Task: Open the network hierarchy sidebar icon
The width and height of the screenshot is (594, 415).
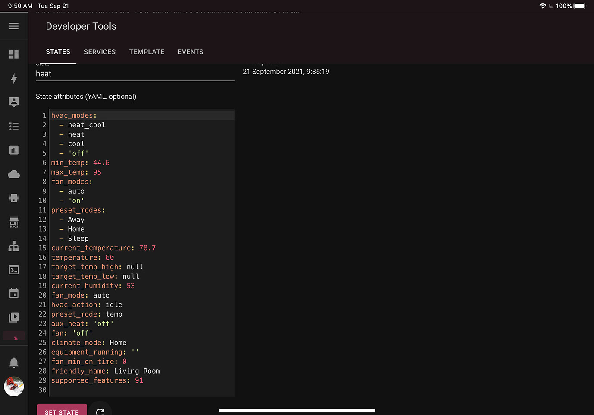Action: pyautogui.click(x=14, y=246)
